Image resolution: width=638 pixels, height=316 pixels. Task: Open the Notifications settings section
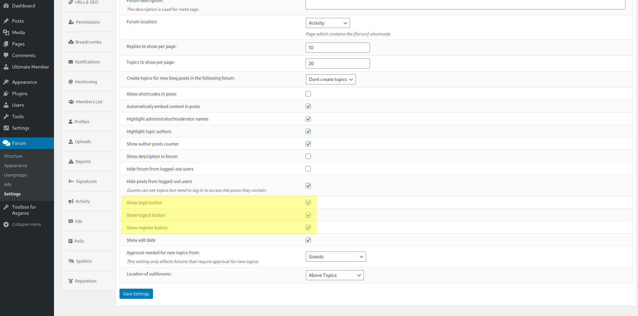pyautogui.click(x=87, y=62)
